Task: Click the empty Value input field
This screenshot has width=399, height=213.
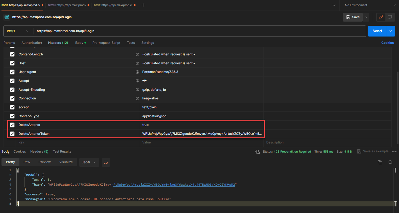Action: click(201, 142)
